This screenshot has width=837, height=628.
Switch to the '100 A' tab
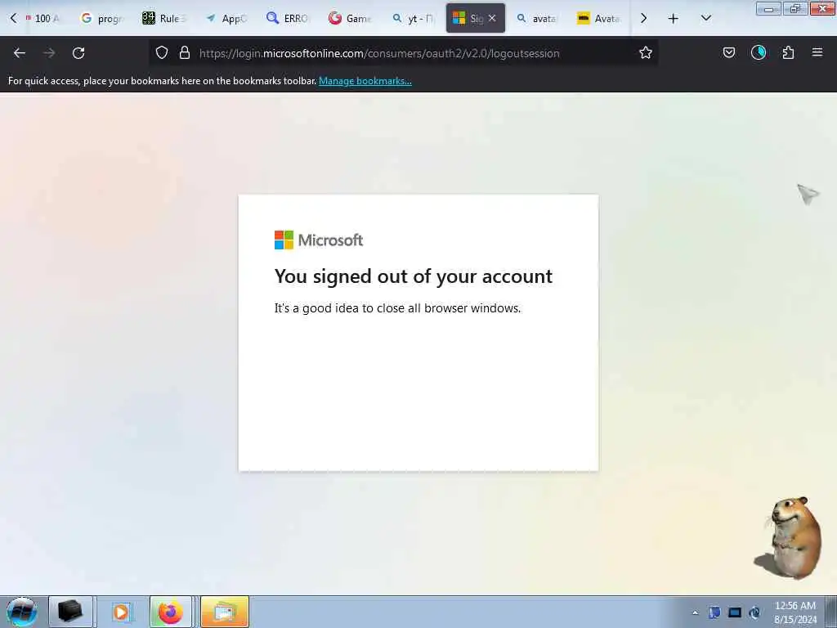point(43,18)
